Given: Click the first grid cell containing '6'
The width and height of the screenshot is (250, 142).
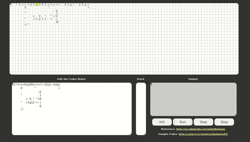Looking at the screenshot, I should (x=11, y=5).
